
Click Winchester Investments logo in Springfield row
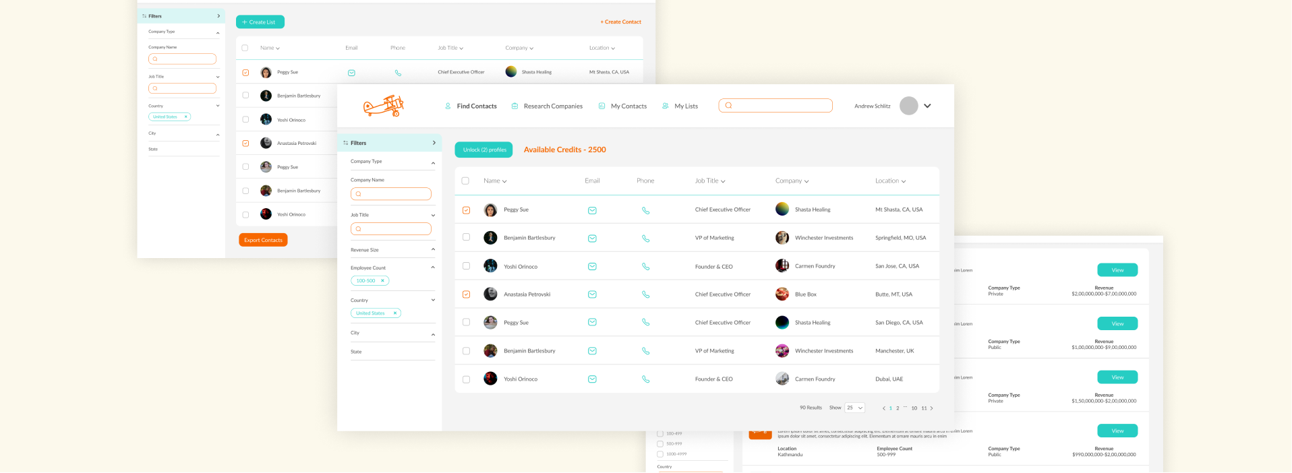[782, 238]
